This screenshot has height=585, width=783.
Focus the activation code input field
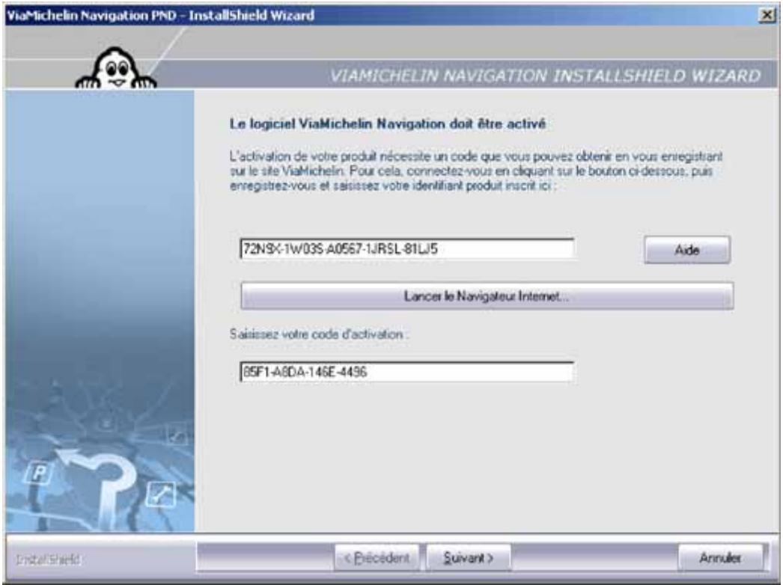[407, 372]
